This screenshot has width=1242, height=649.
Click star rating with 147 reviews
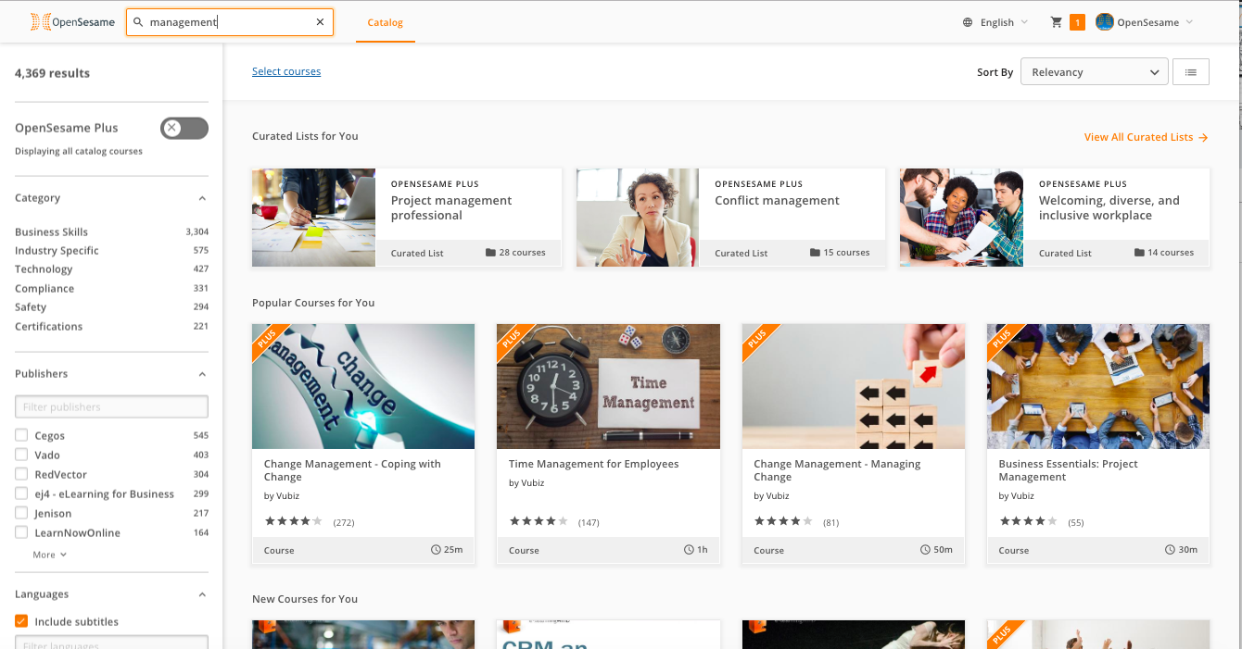539,521
